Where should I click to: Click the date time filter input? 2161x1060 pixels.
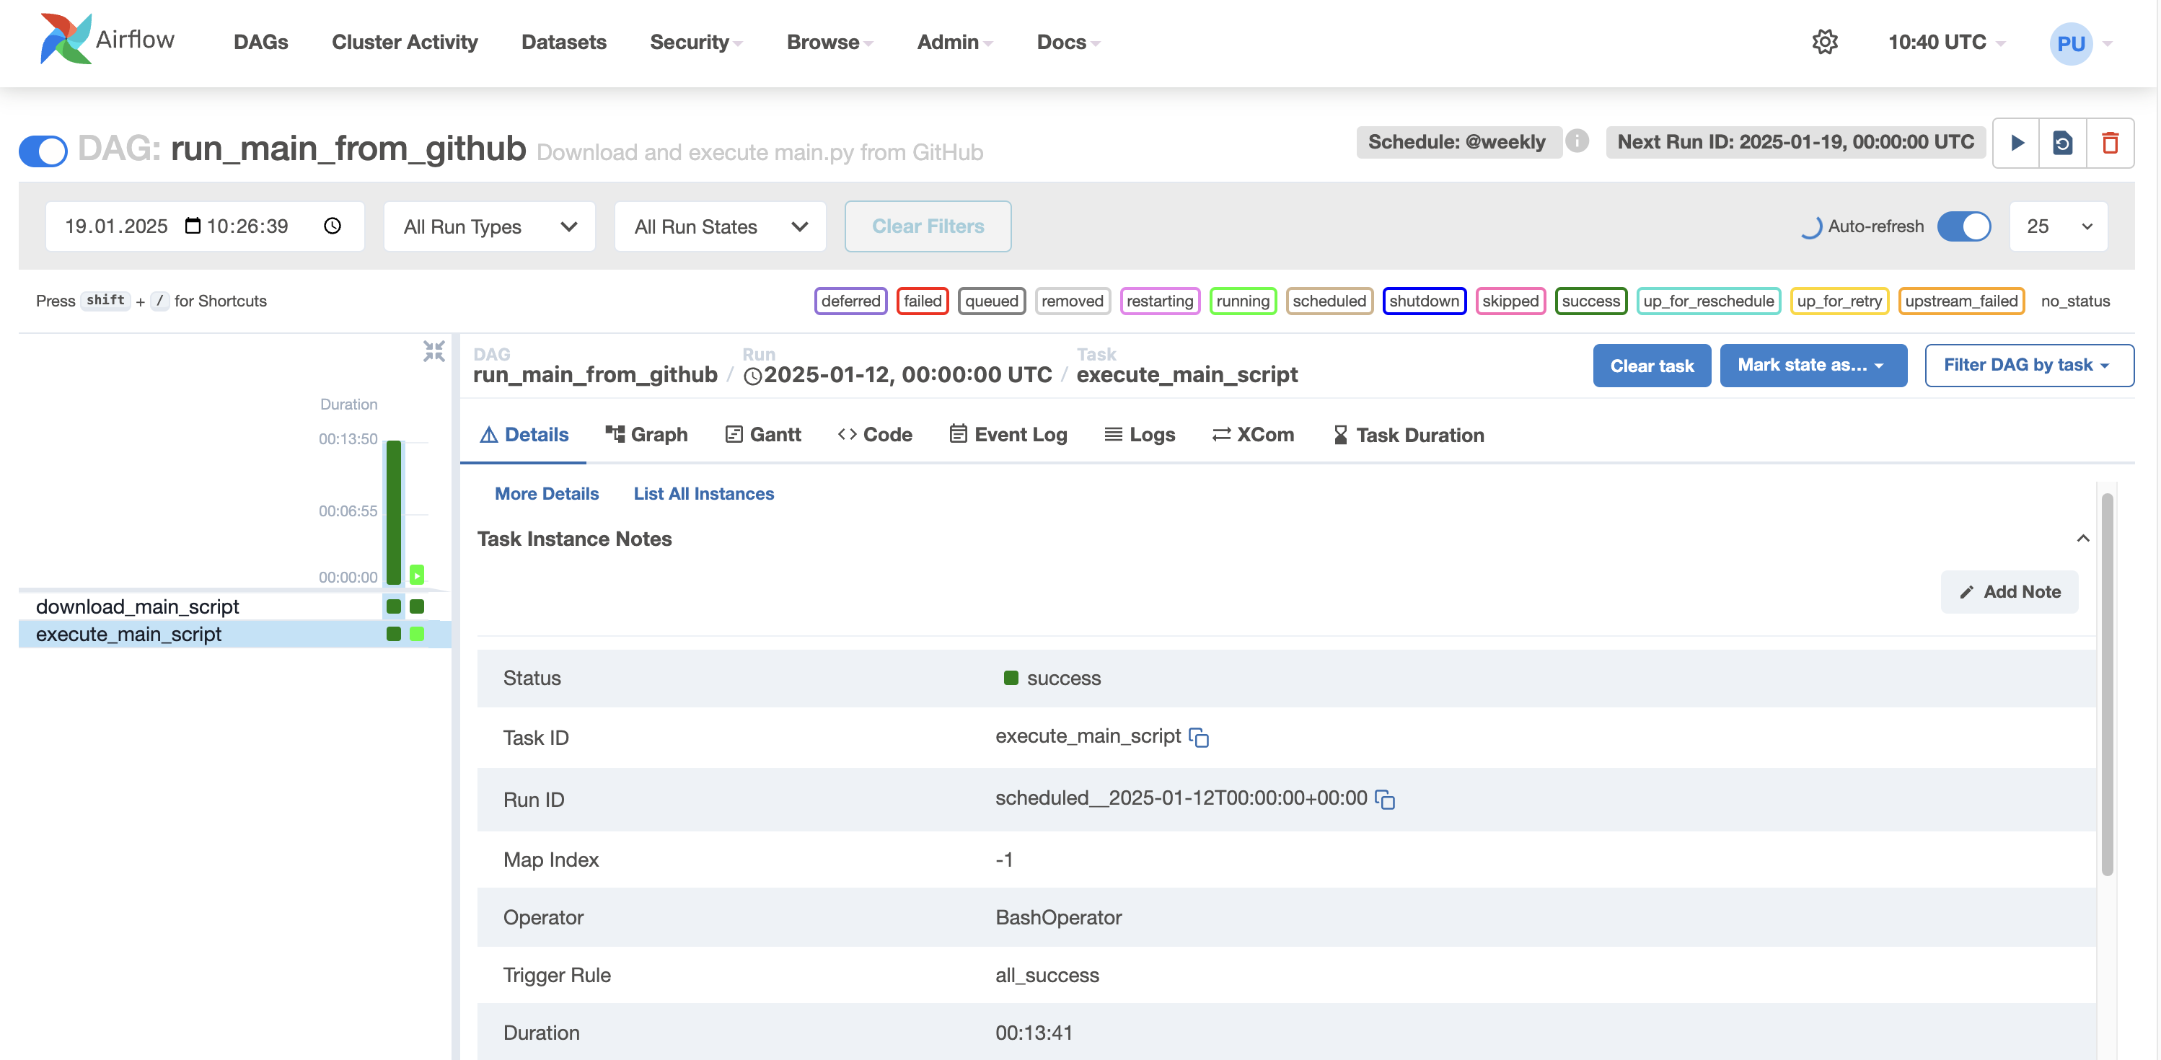pos(205,226)
